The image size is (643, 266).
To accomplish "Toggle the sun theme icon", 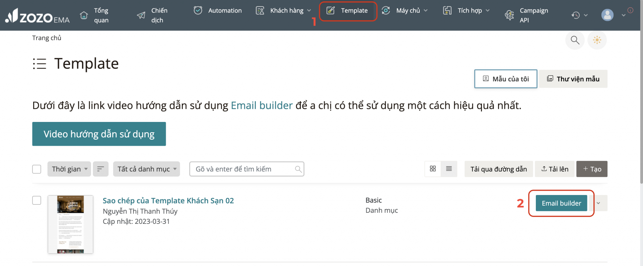I will pos(597,40).
